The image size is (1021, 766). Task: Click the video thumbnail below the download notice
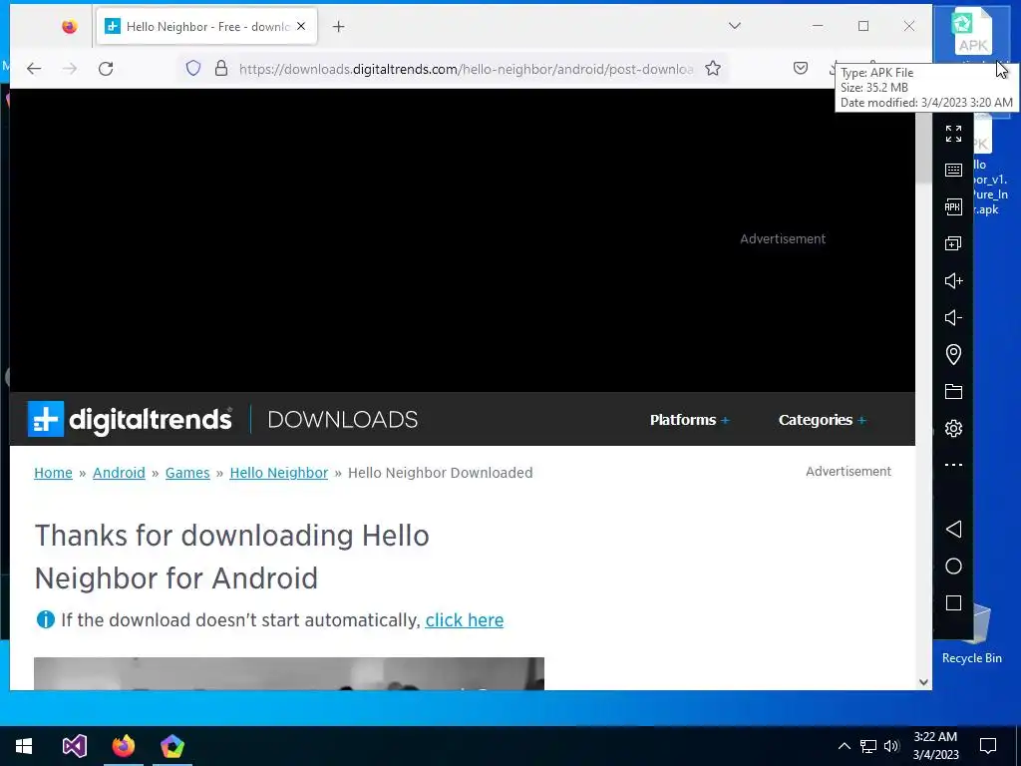[289, 673]
